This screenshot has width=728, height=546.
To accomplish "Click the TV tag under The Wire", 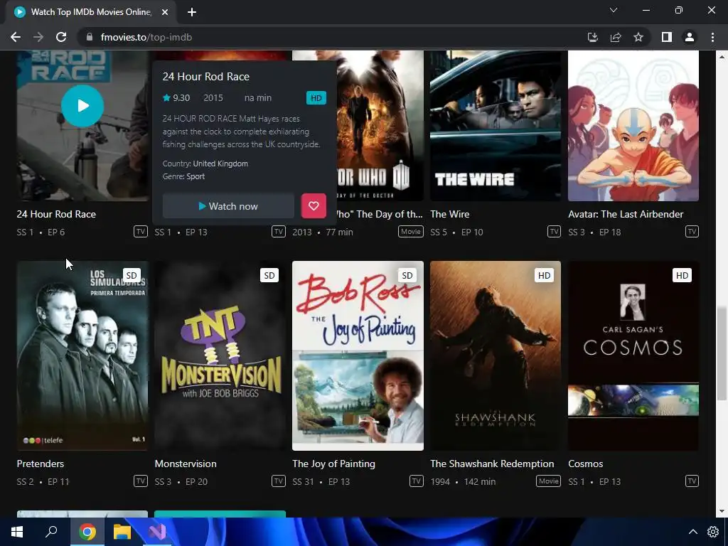I will click(x=554, y=231).
